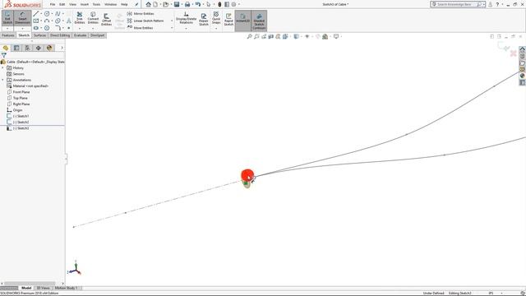Open the Tools menu
This screenshot has width=526, height=296.
96,4
